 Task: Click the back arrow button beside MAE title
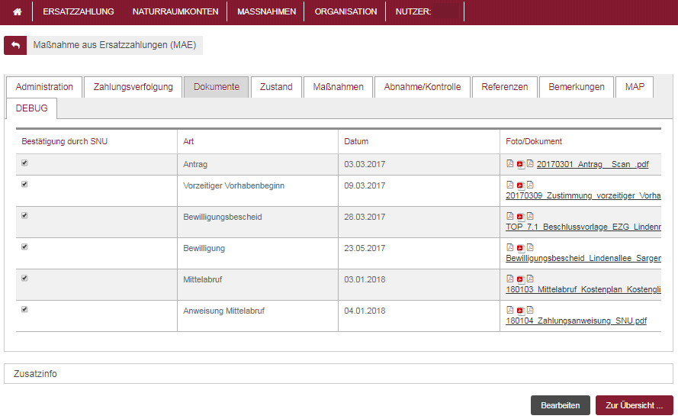click(15, 46)
